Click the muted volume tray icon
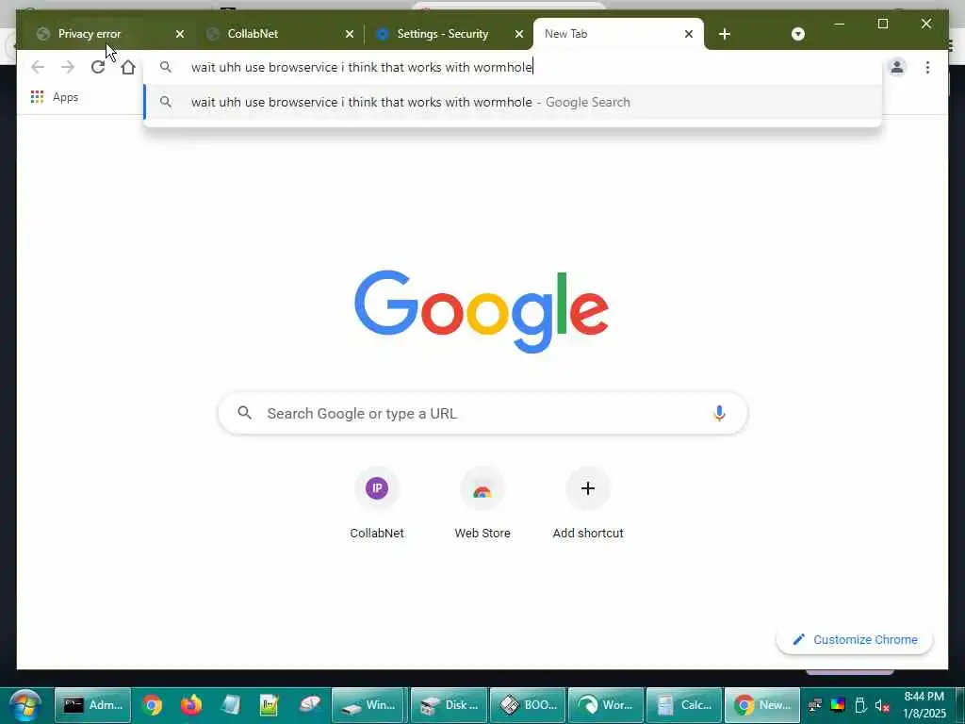 pyautogui.click(x=882, y=705)
